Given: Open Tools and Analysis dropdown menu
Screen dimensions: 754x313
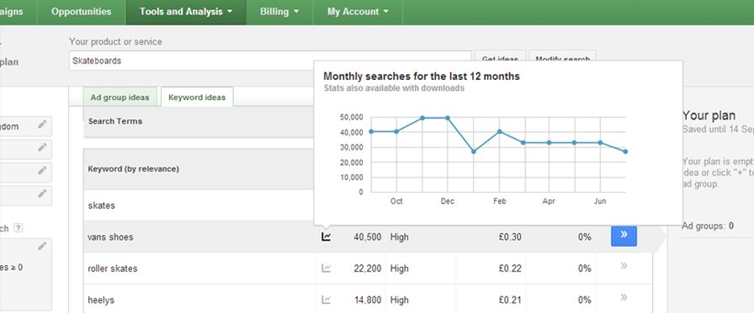Looking at the screenshot, I should pyautogui.click(x=186, y=12).
